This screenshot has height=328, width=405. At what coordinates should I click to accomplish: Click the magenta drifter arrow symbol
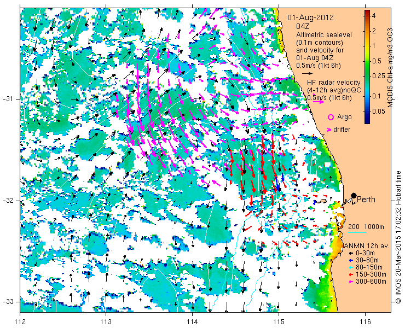[x=329, y=130]
